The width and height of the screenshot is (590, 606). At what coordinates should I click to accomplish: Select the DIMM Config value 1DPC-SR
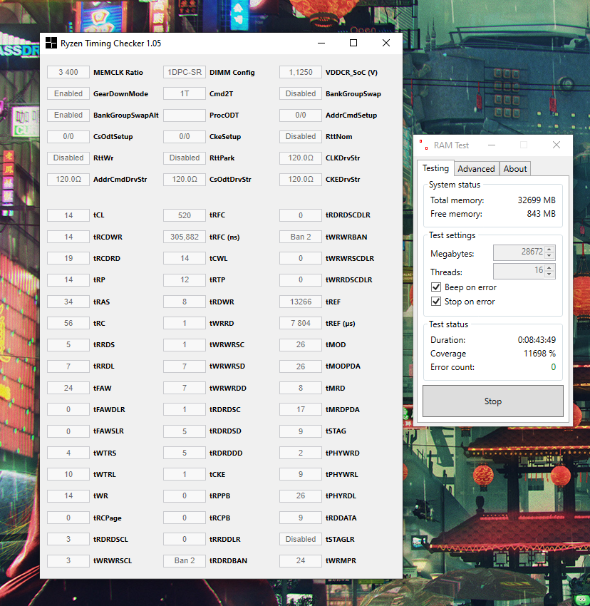click(185, 72)
